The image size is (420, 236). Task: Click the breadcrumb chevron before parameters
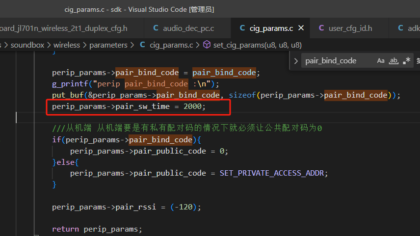point(85,45)
